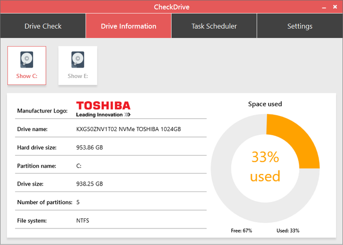This screenshot has height=245, width=343.
Task: Click the drive name KXG50ZNV1T02 value
Action: [x=128, y=129]
